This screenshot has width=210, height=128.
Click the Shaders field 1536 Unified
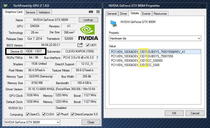click(39, 64)
